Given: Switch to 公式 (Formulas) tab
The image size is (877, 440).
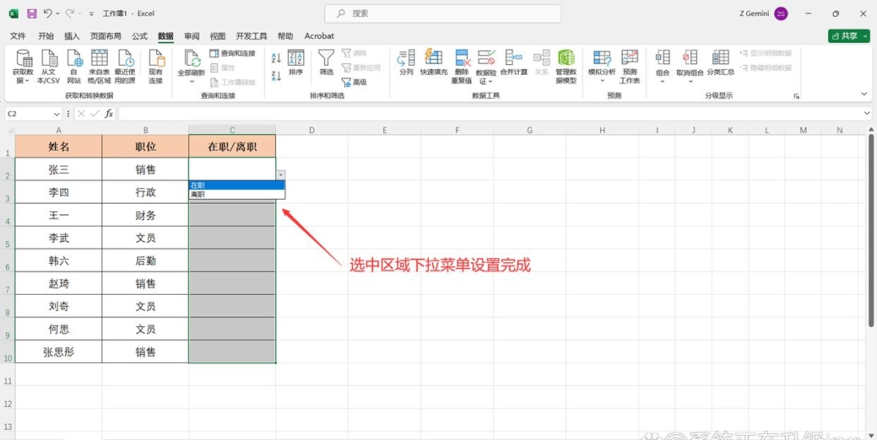Looking at the screenshot, I should click(140, 36).
